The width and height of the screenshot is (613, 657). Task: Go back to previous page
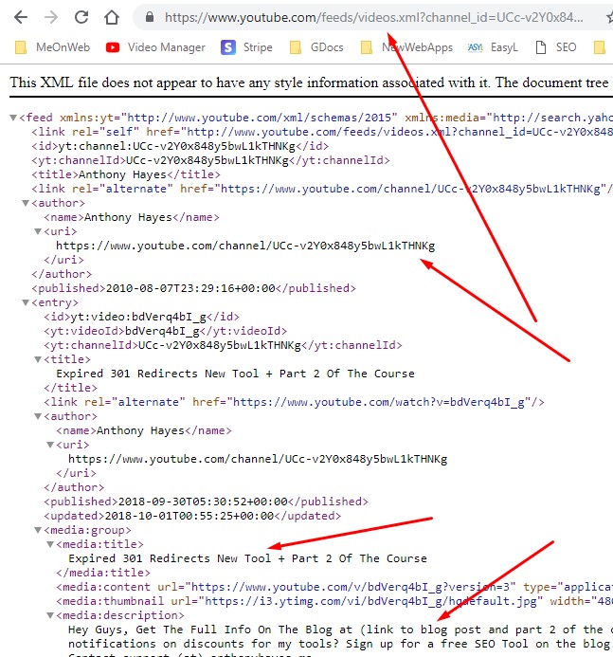pyautogui.click(x=21, y=17)
